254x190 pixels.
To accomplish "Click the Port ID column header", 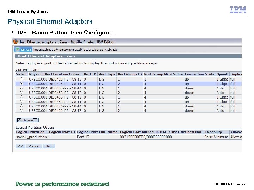I will click(90, 74).
